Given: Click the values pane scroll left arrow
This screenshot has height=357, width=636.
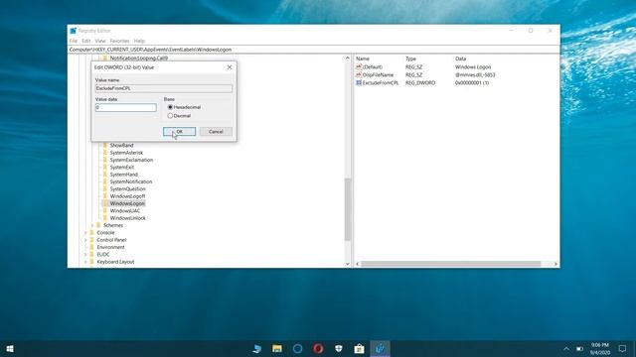Looking at the screenshot, I should click(358, 264).
